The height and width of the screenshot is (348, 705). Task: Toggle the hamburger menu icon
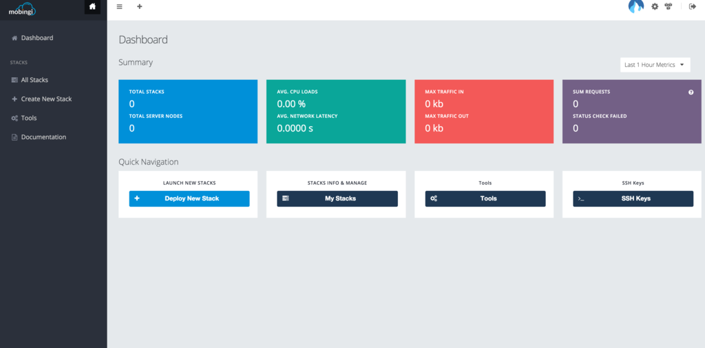(x=120, y=7)
